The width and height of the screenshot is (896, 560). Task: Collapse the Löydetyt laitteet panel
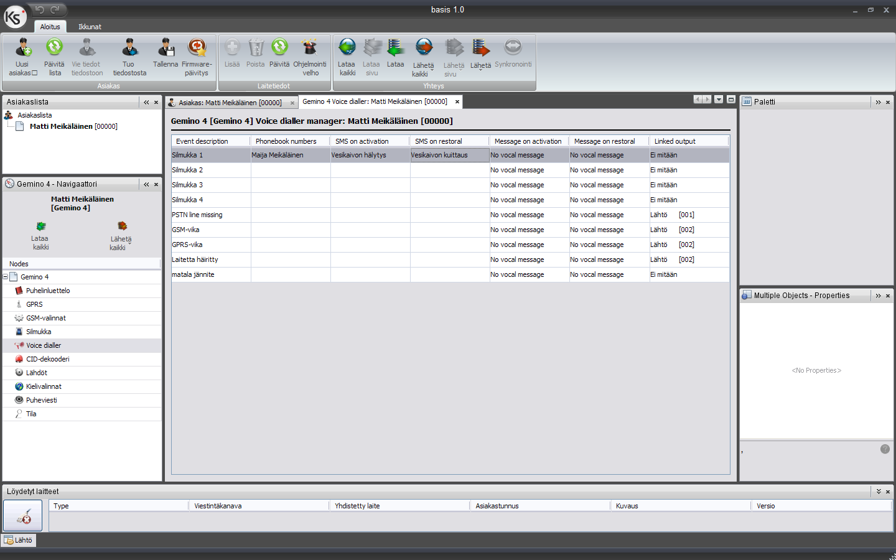(x=879, y=492)
